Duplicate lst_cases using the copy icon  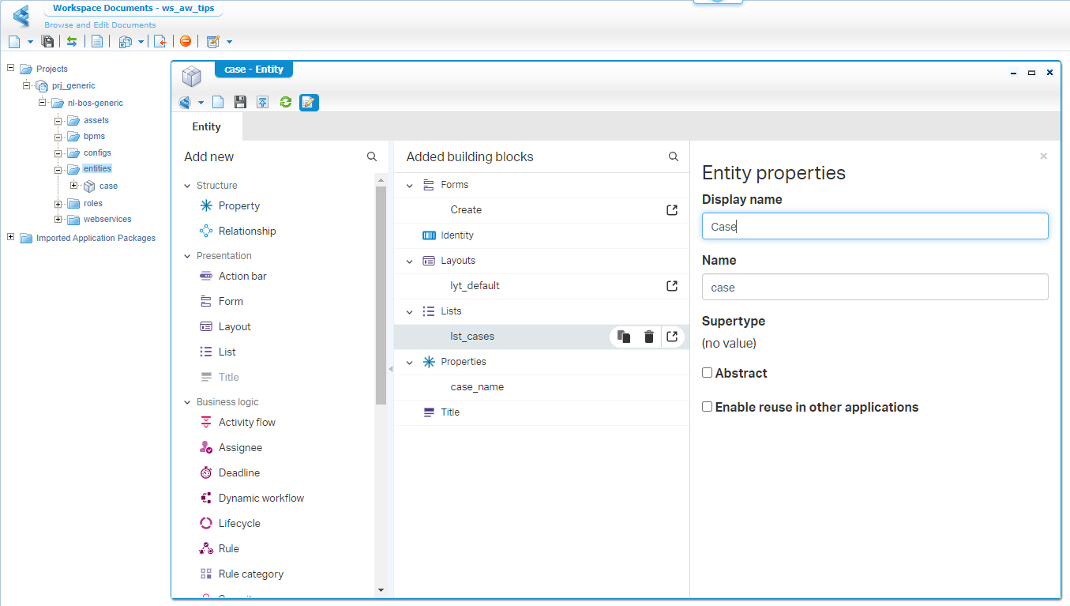[x=624, y=337]
